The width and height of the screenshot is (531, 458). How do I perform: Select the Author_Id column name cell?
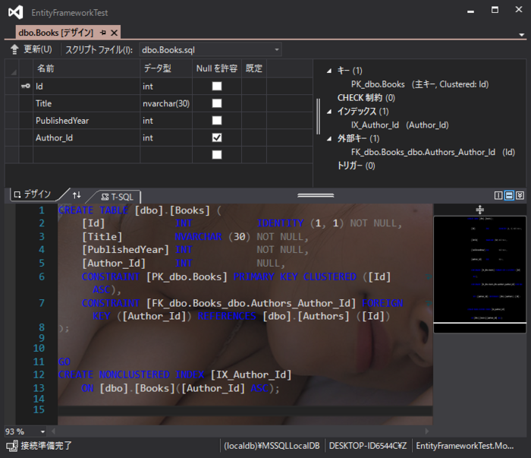coord(86,138)
